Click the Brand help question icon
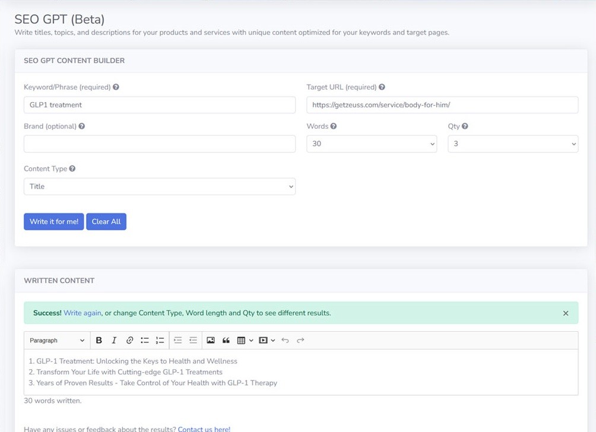Image resolution: width=596 pixels, height=432 pixels. (82, 126)
